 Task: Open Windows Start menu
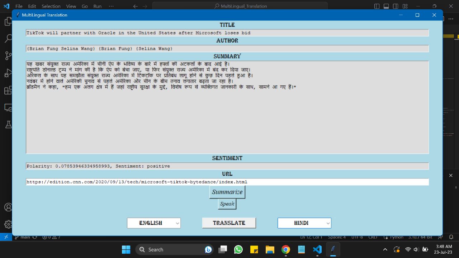coord(126,249)
